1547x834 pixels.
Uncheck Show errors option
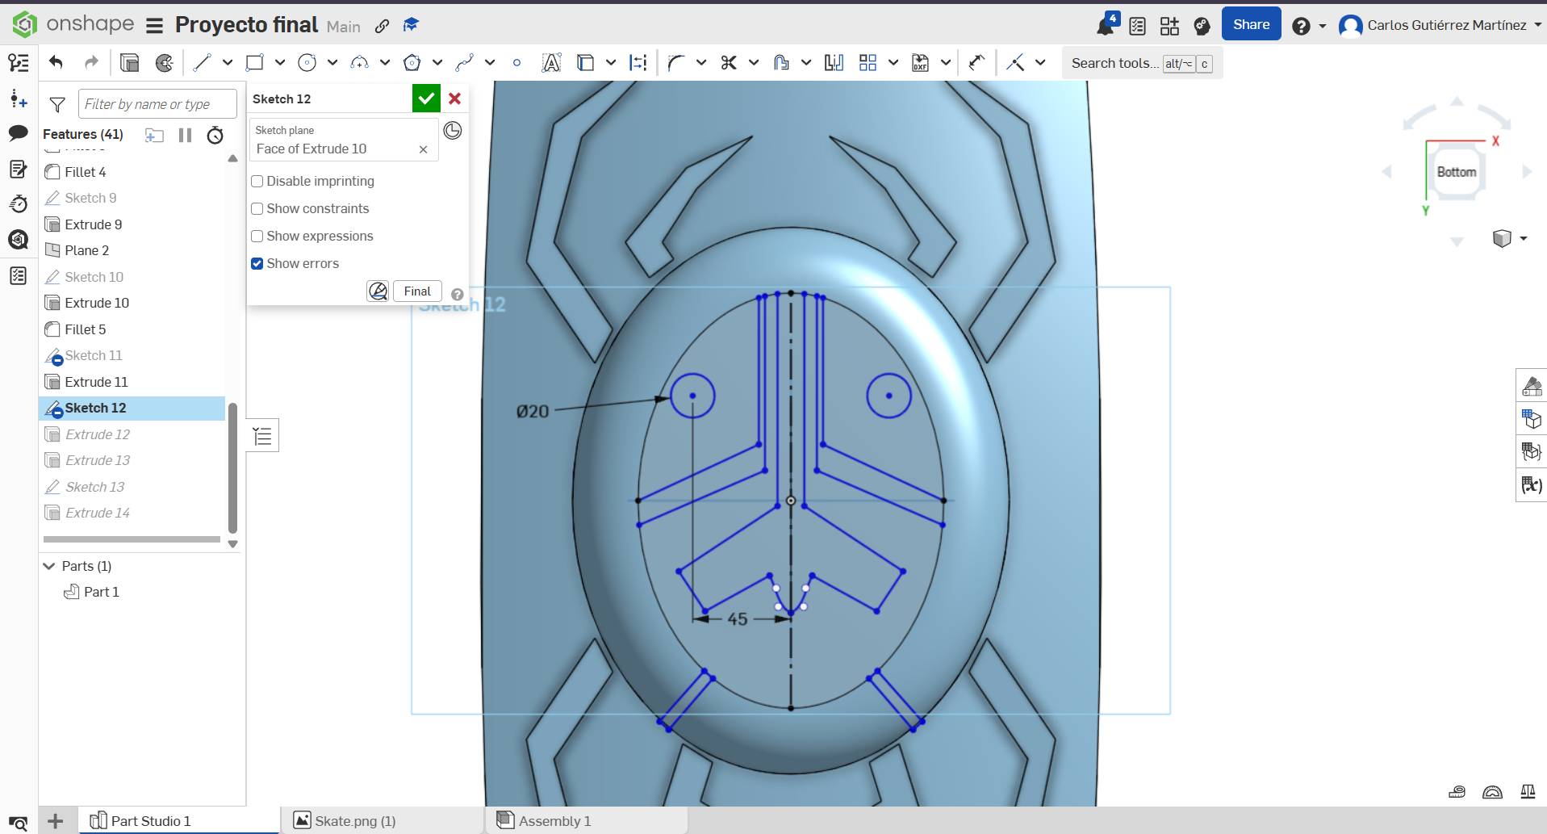(257, 263)
